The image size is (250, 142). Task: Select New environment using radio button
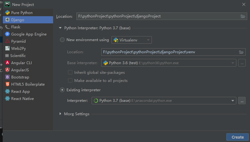tap(62, 40)
